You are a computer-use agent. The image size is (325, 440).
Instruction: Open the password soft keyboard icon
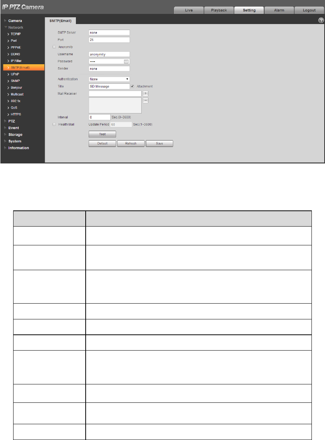click(126, 62)
